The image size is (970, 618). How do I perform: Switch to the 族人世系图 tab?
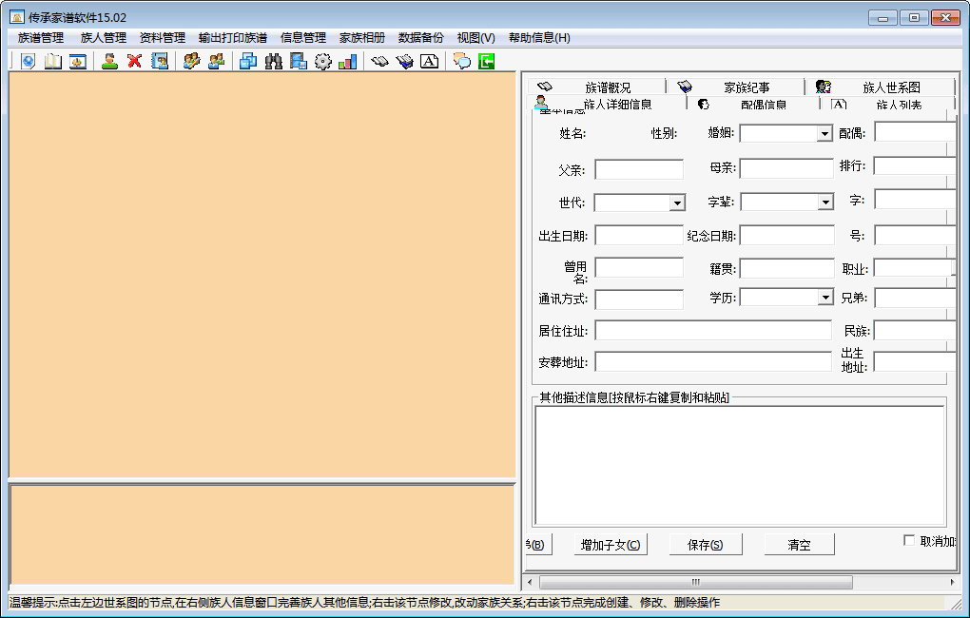pyautogui.click(x=880, y=87)
